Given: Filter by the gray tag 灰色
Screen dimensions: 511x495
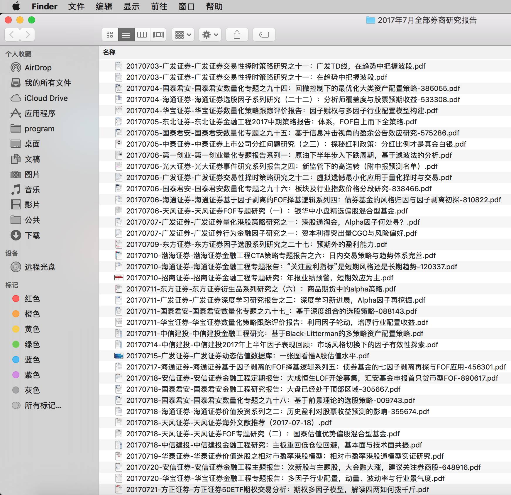Looking at the screenshot, I should (26, 390).
